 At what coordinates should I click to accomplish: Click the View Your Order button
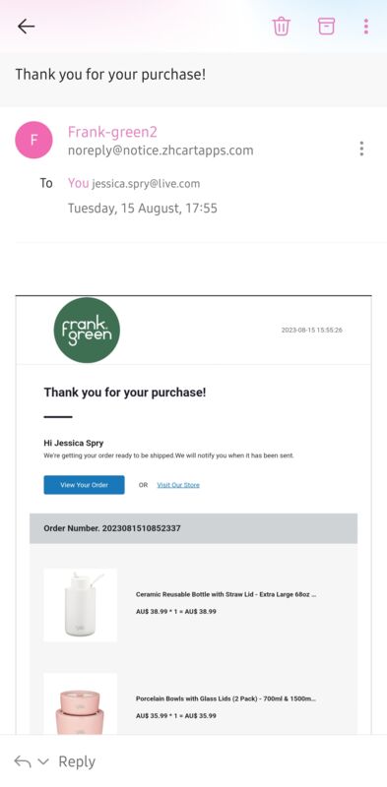[x=84, y=485]
